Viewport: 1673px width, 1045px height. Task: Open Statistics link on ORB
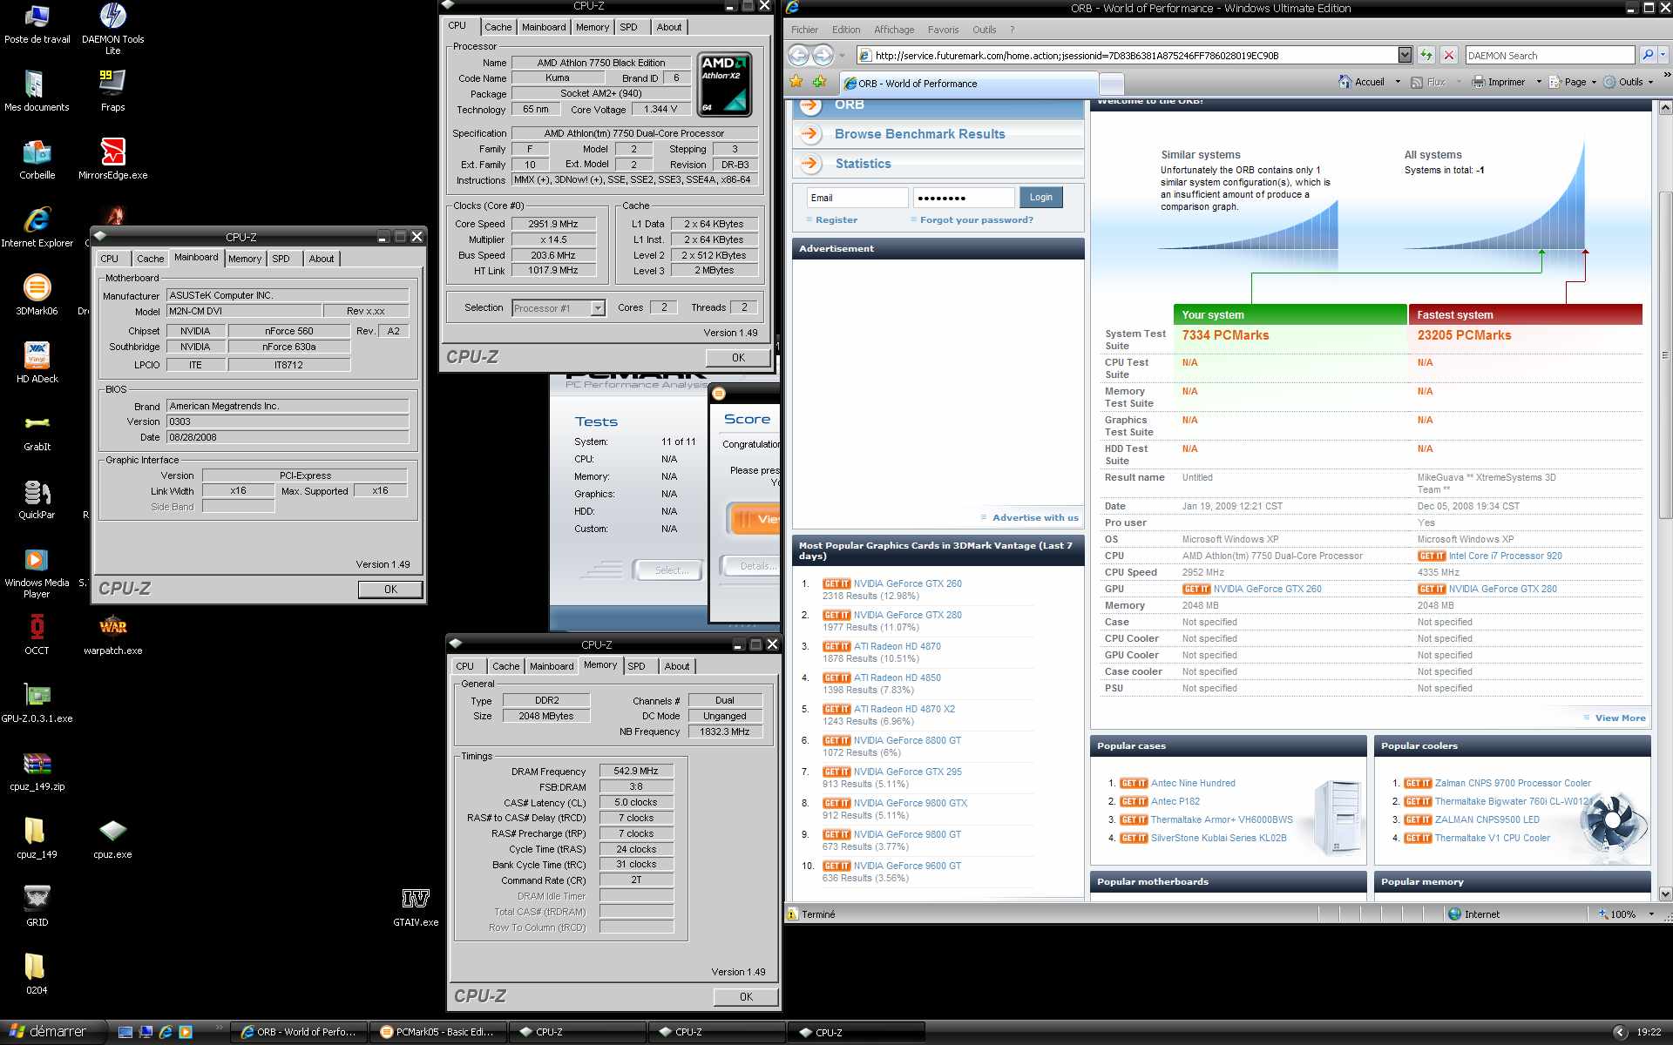click(863, 164)
